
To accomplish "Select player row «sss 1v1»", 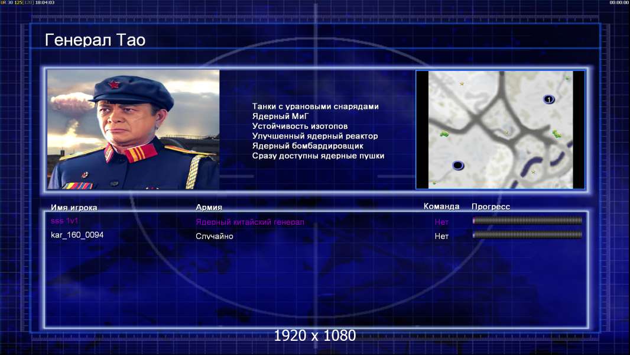I will [316, 221].
